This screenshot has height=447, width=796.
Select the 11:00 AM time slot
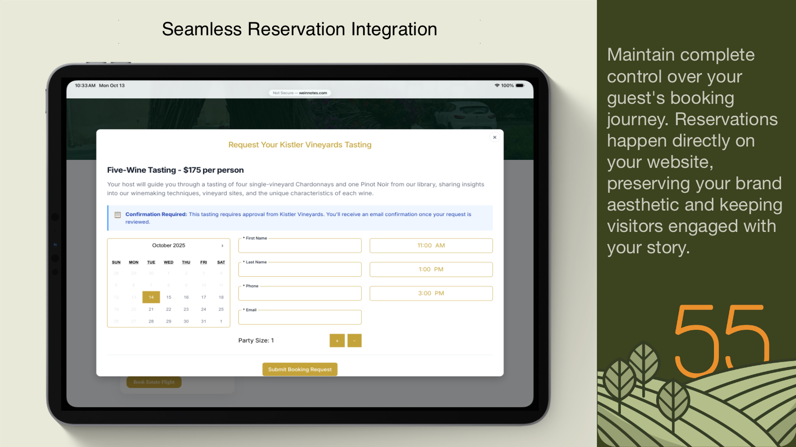point(430,245)
